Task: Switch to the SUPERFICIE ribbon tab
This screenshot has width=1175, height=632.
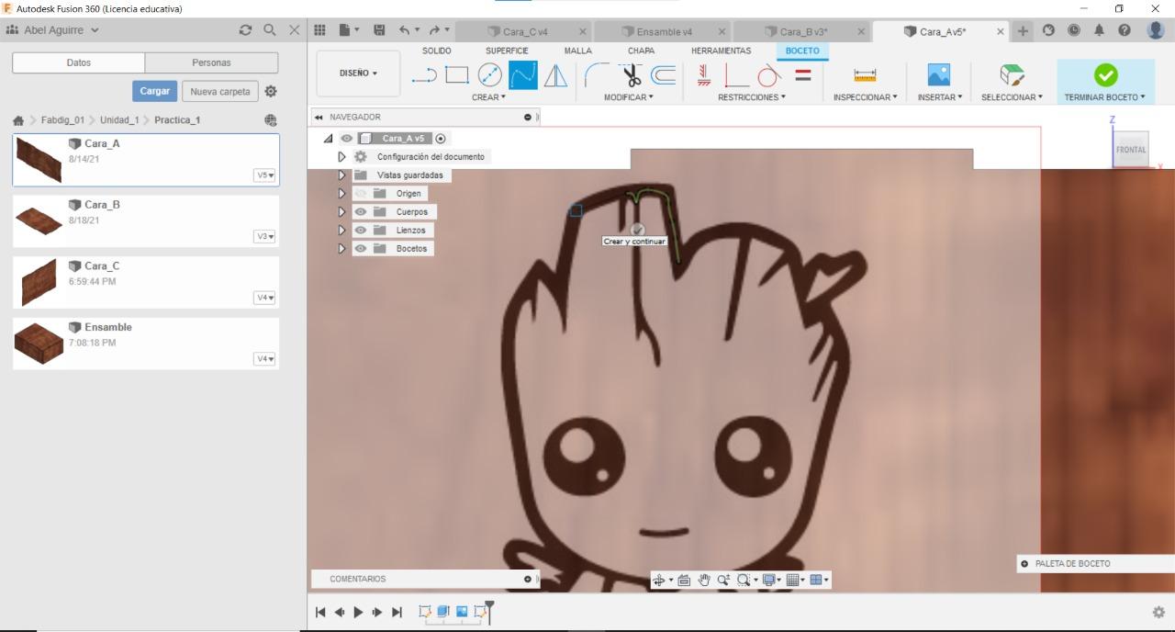Action: [x=507, y=51]
